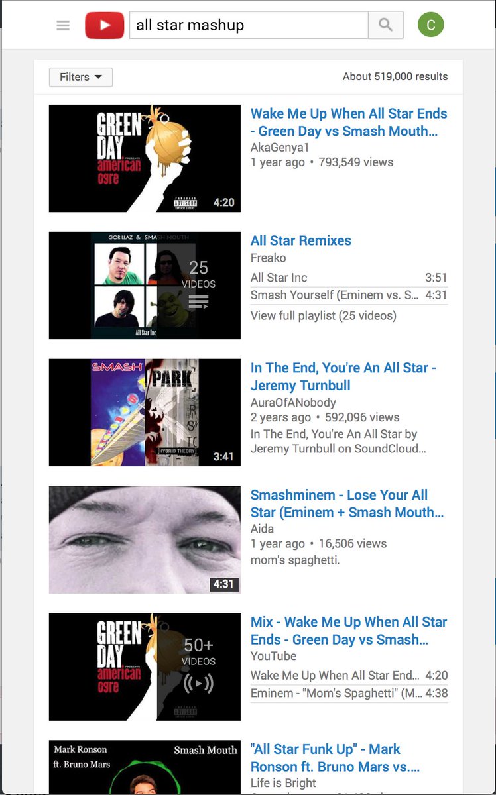Visit AkaGenya1 channel

280,147
